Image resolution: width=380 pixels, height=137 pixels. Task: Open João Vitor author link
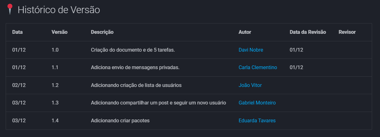(x=250, y=85)
